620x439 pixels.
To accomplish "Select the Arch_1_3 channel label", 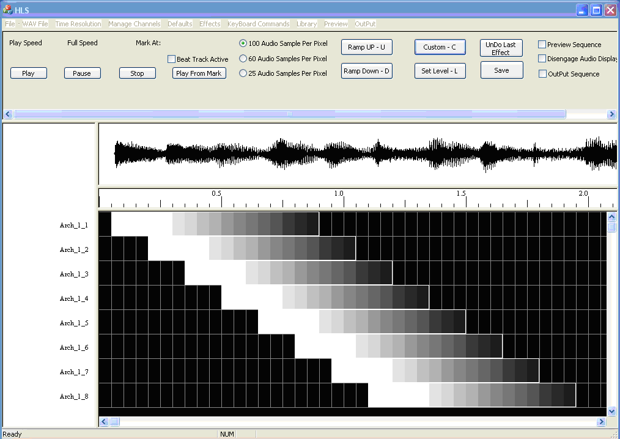I will [74, 275].
